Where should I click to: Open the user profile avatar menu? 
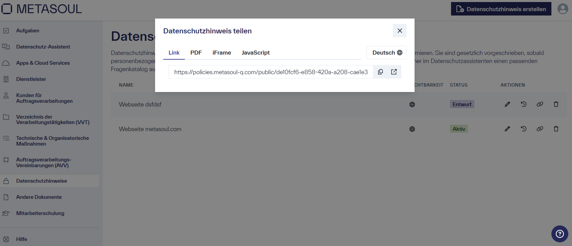pyautogui.click(x=563, y=9)
